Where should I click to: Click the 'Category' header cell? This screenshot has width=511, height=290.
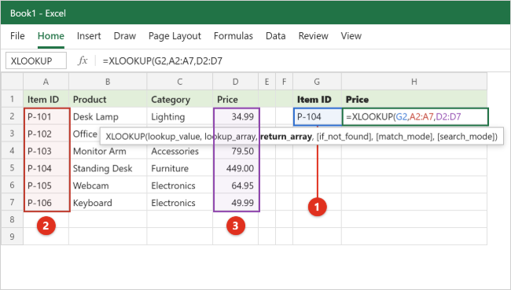pyautogui.click(x=180, y=99)
